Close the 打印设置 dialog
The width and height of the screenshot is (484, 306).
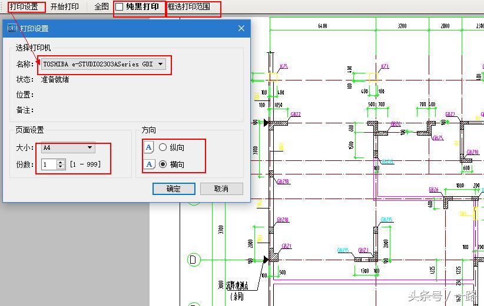click(241, 28)
